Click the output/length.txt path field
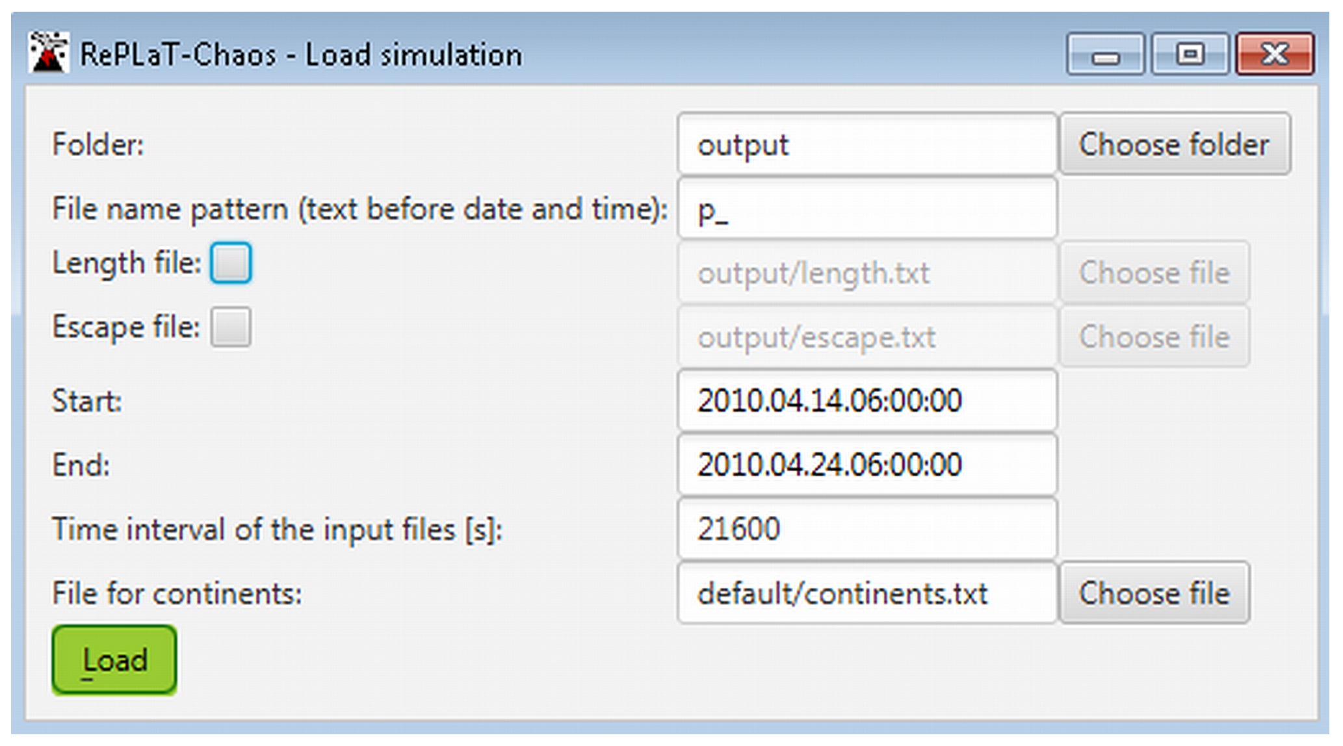This screenshot has width=1343, height=746. pos(867,272)
